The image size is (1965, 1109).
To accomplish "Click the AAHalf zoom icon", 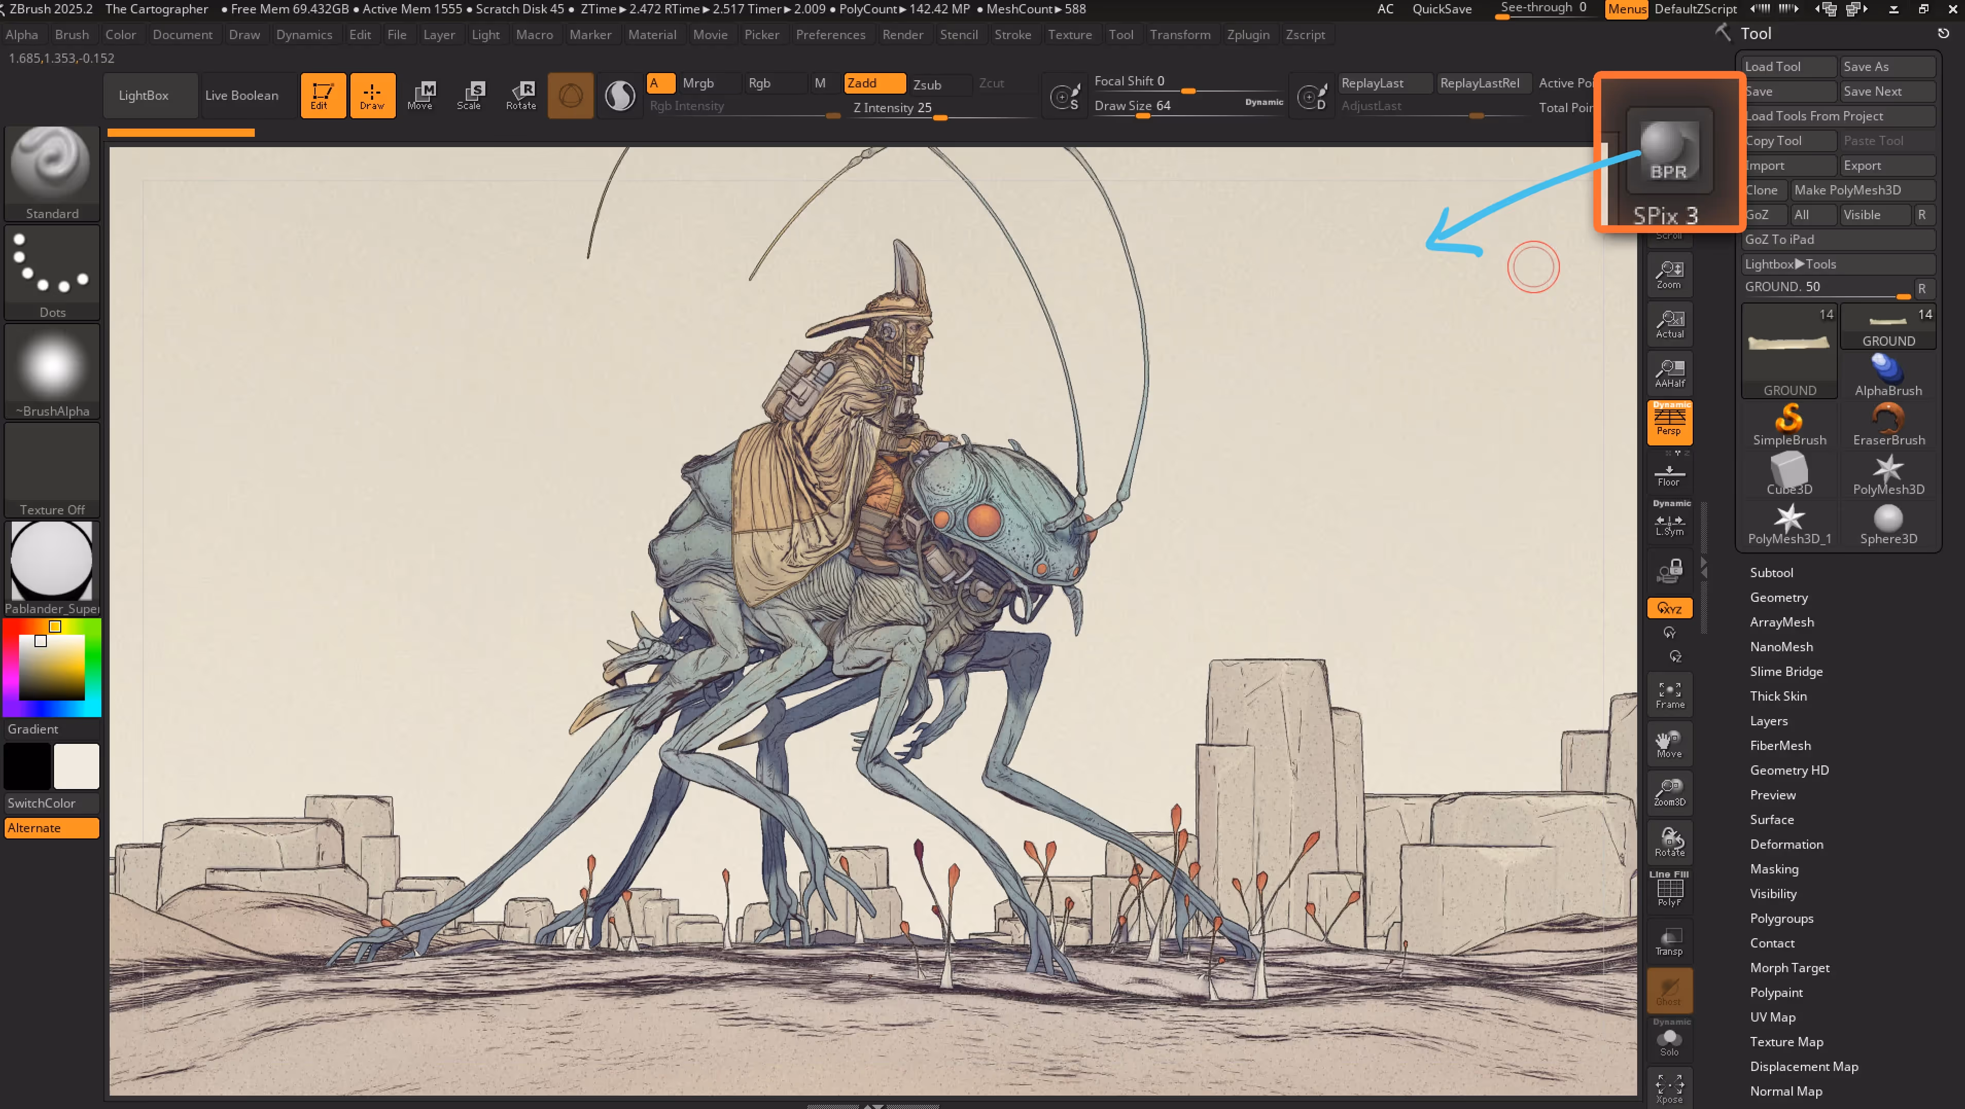I will pos(1670,373).
